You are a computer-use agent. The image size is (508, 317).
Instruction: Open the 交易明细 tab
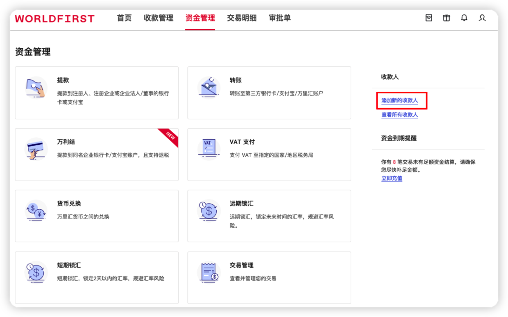[241, 18]
